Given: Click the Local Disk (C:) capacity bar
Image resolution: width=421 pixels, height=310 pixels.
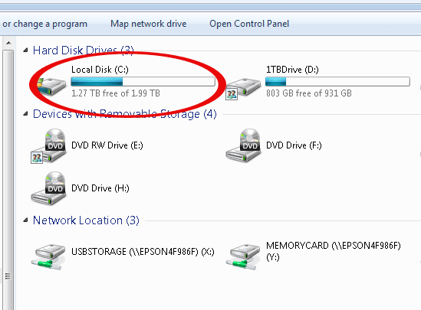Looking at the screenshot, I should pos(143,81).
